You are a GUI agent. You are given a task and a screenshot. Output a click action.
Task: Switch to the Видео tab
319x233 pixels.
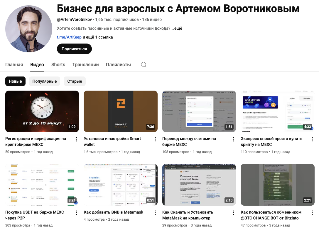click(37, 65)
